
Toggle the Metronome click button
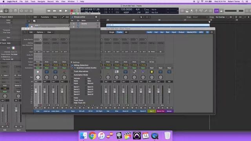click(221, 11)
